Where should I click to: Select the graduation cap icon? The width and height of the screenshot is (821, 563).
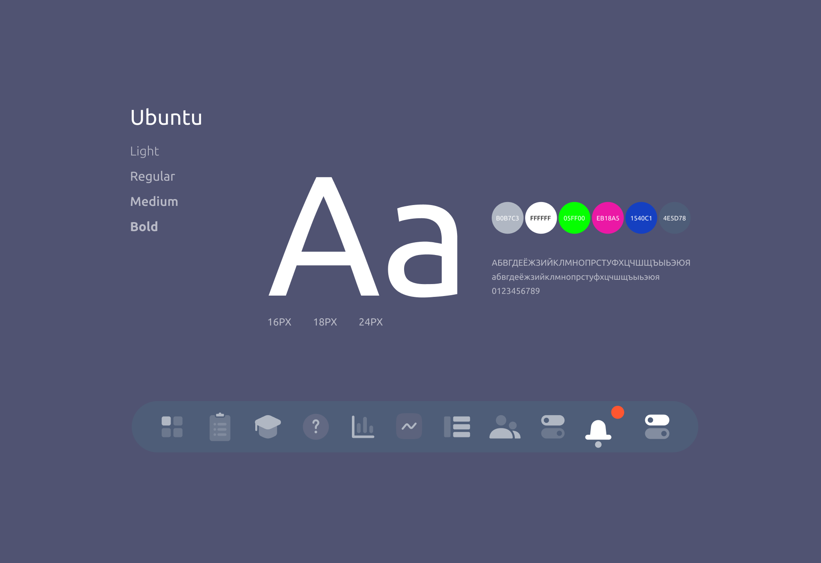[268, 427]
